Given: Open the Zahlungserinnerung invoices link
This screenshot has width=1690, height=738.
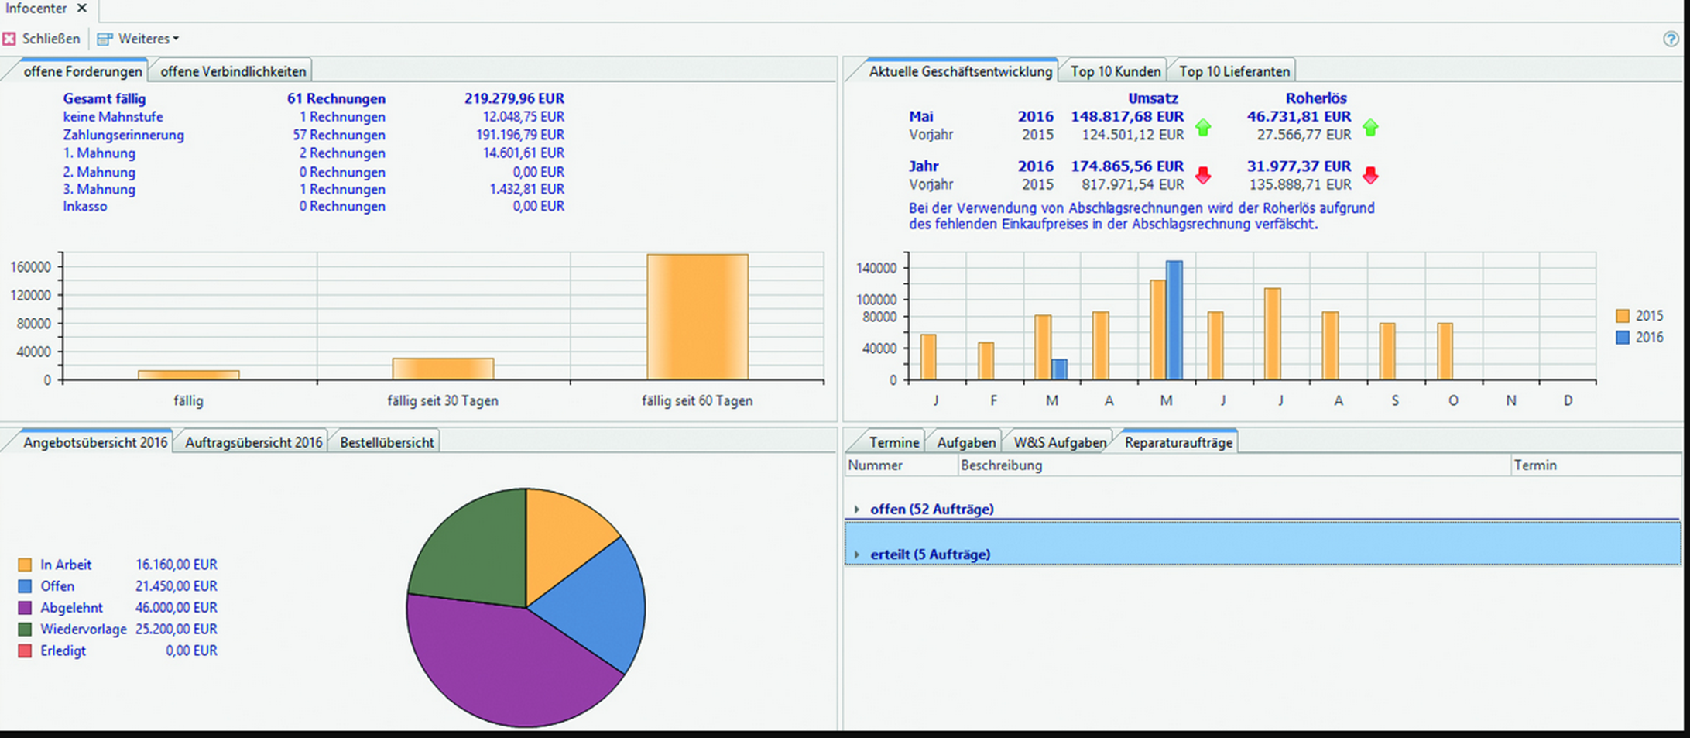Looking at the screenshot, I should pyautogui.click(x=123, y=135).
